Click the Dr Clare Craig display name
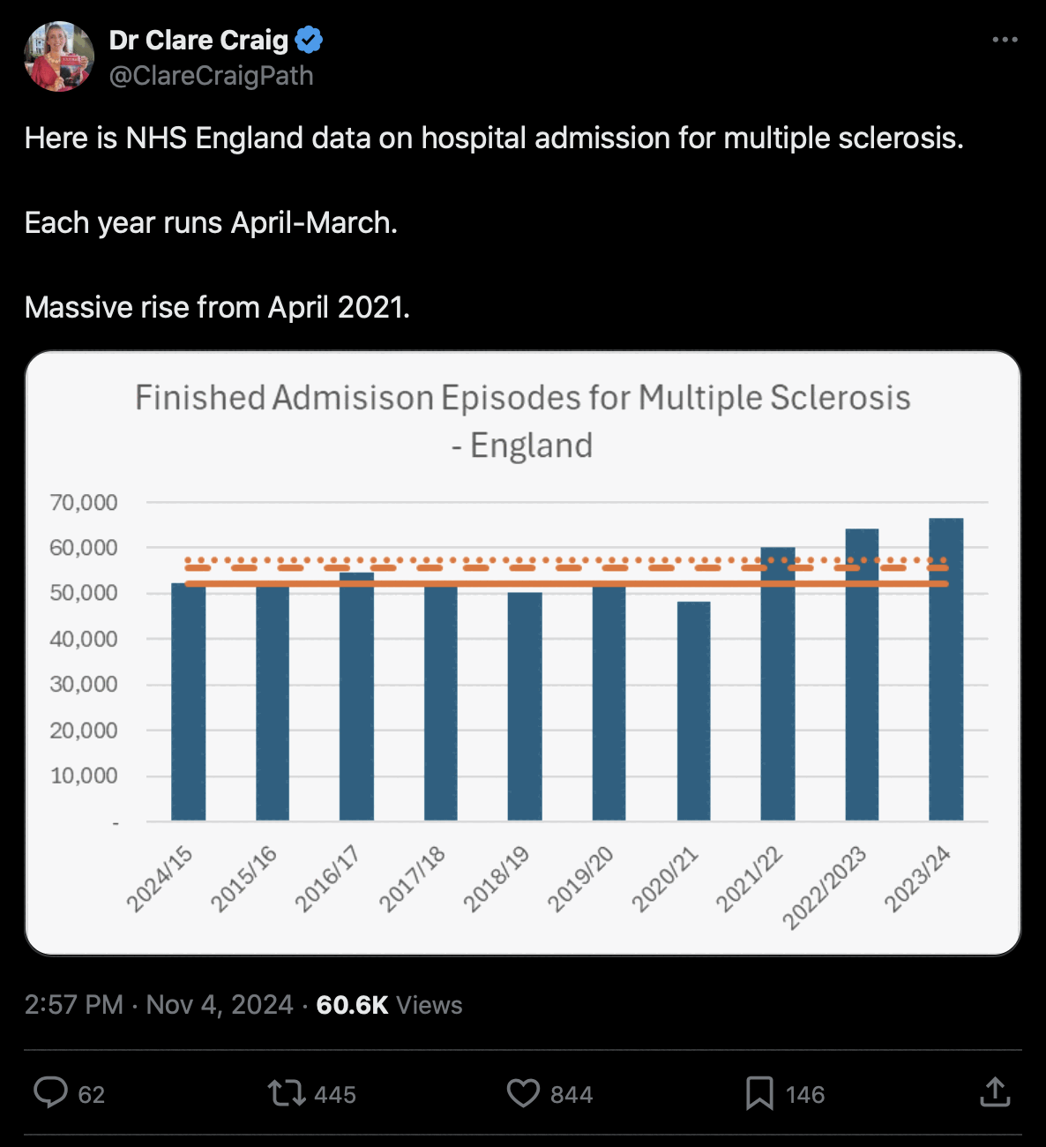The height and width of the screenshot is (1147, 1046). 198,40
